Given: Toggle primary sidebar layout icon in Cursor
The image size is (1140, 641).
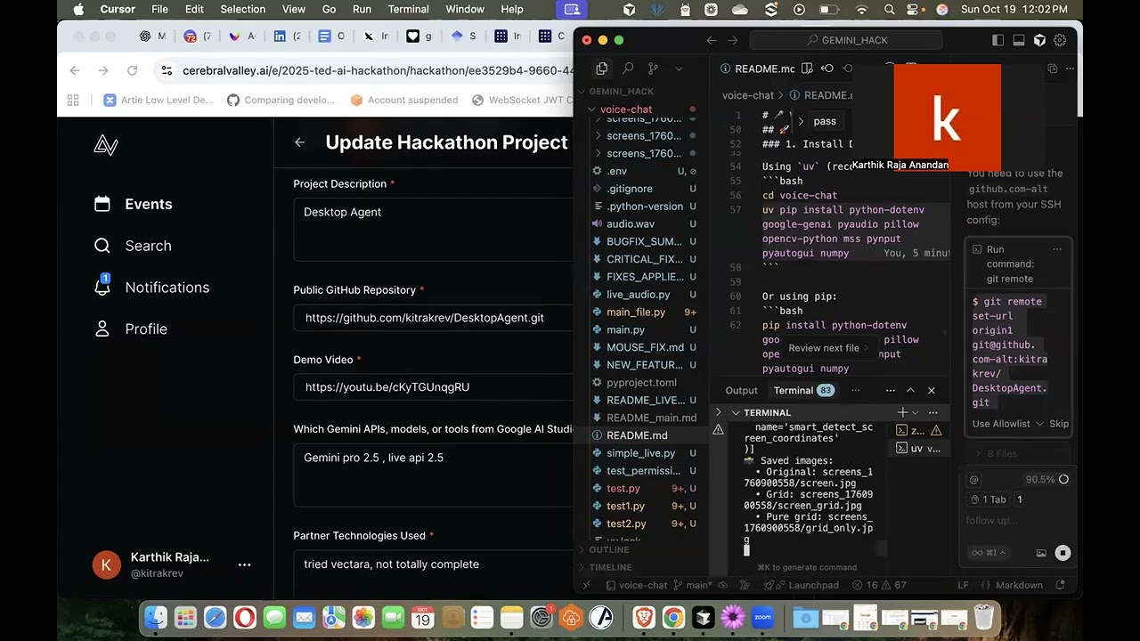Looking at the screenshot, I should [998, 40].
